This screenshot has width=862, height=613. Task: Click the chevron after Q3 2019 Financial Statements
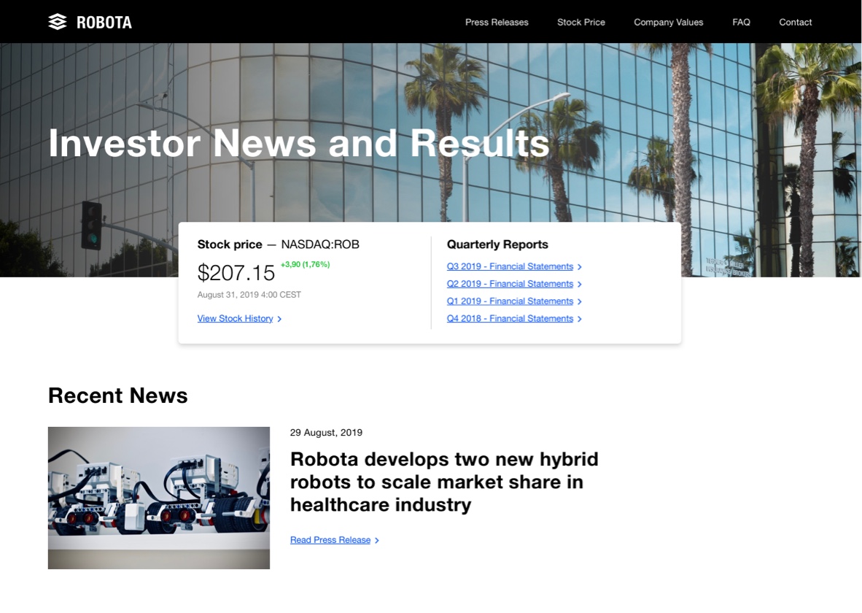click(580, 267)
